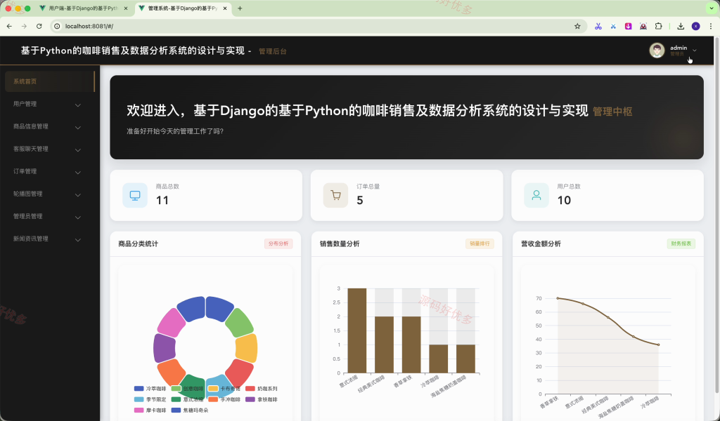Expand 轮播图管理 chevron arrow
720x421 pixels.
[78, 194]
